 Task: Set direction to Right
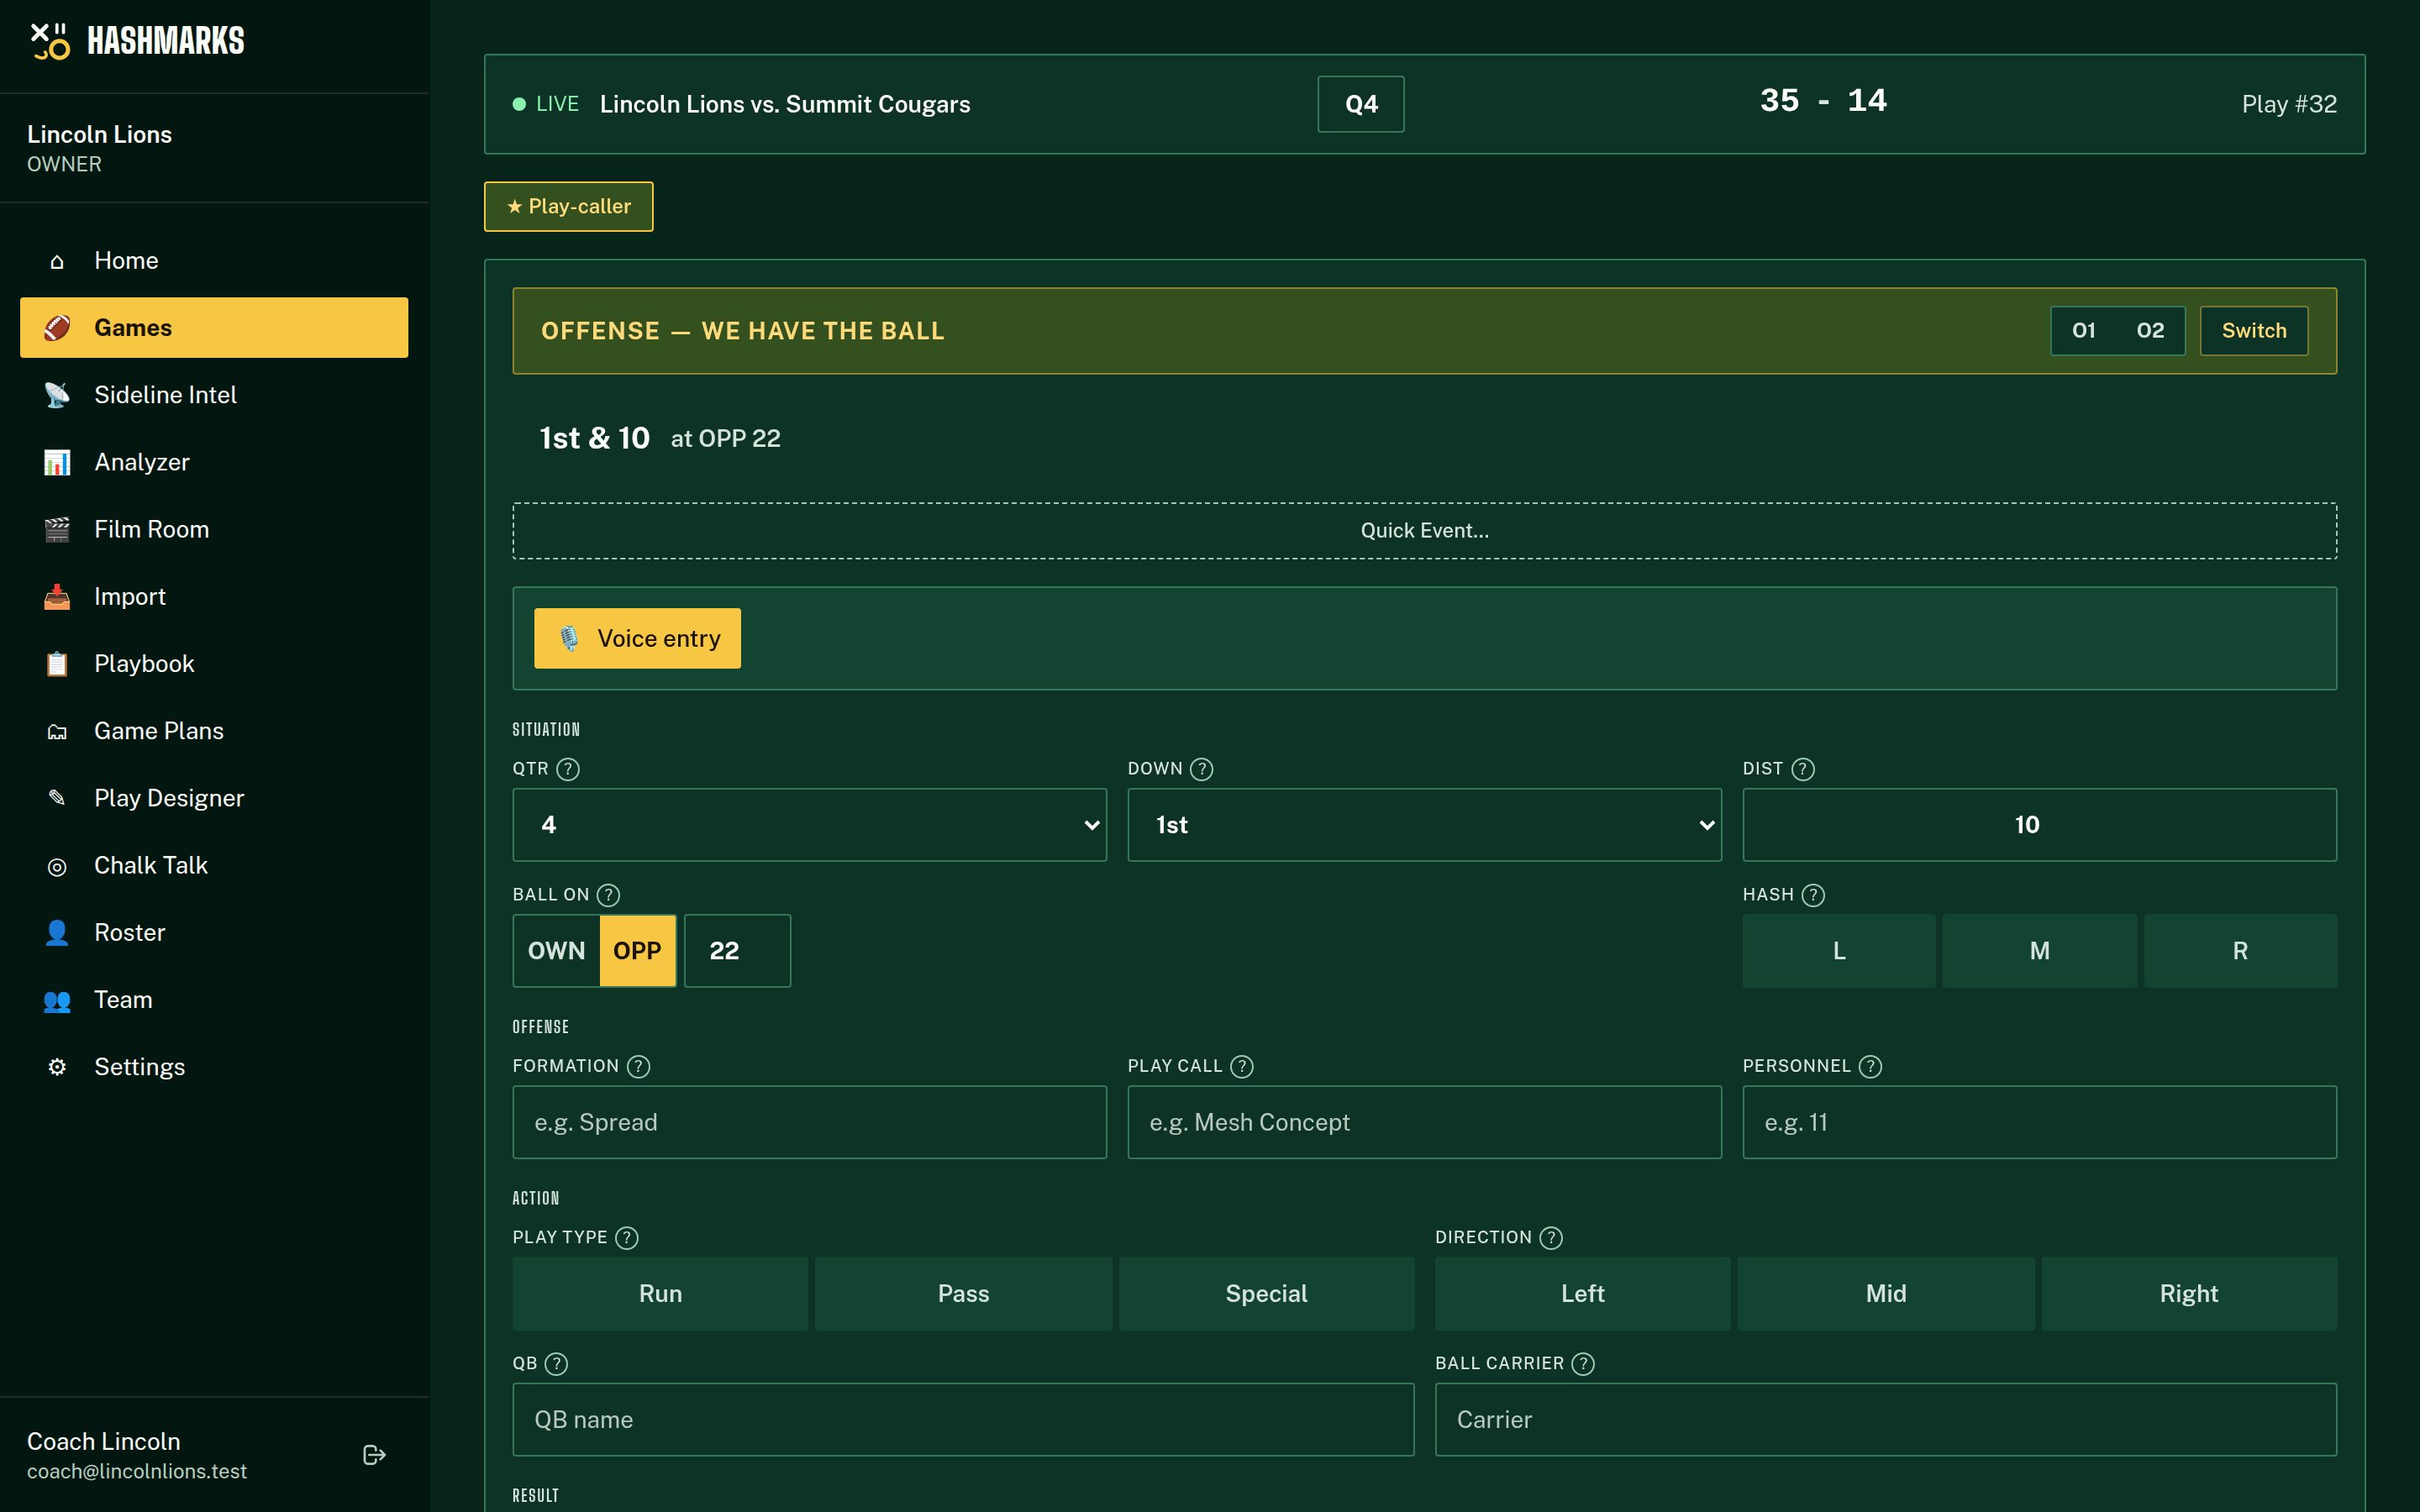point(2189,1294)
